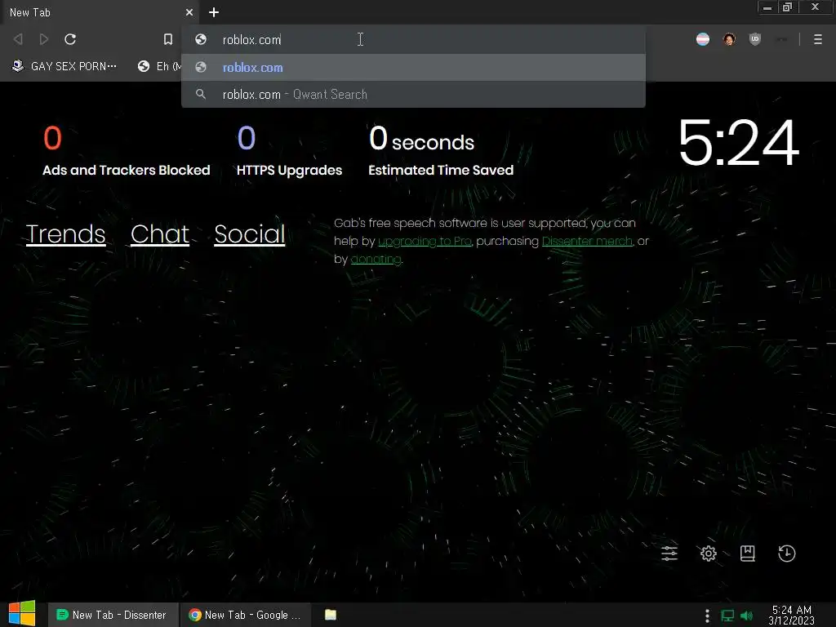836x627 pixels.
Task: Click the Estimated Time Saved stat
Action: pos(441,151)
